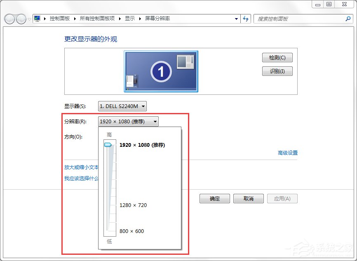Viewport: 357px width, 261px height.
Task: Click the refresh icon in the address bar
Action: (x=246, y=19)
